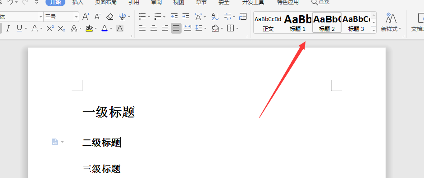The height and width of the screenshot is (178, 424).
Task: Click the paragraph marker beside 二级标题
Action: point(55,142)
